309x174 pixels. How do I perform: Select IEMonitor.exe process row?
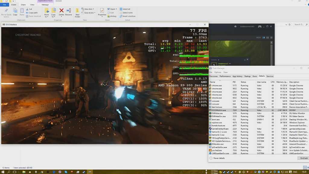(x=259, y=144)
